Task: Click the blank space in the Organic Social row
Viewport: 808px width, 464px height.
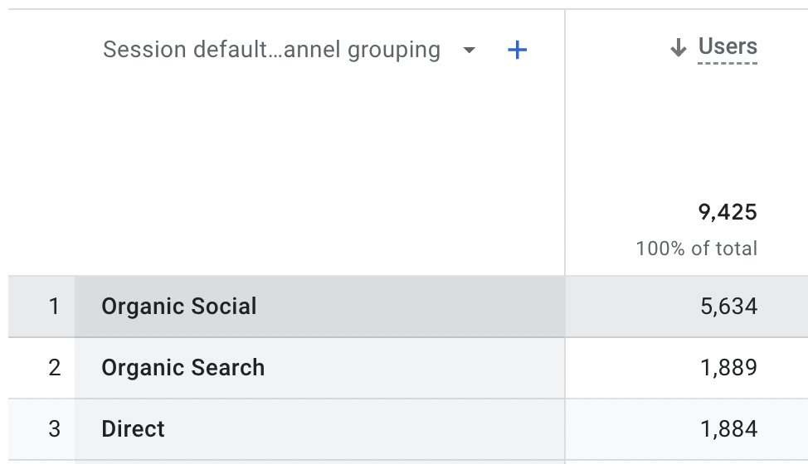Action: click(x=415, y=307)
